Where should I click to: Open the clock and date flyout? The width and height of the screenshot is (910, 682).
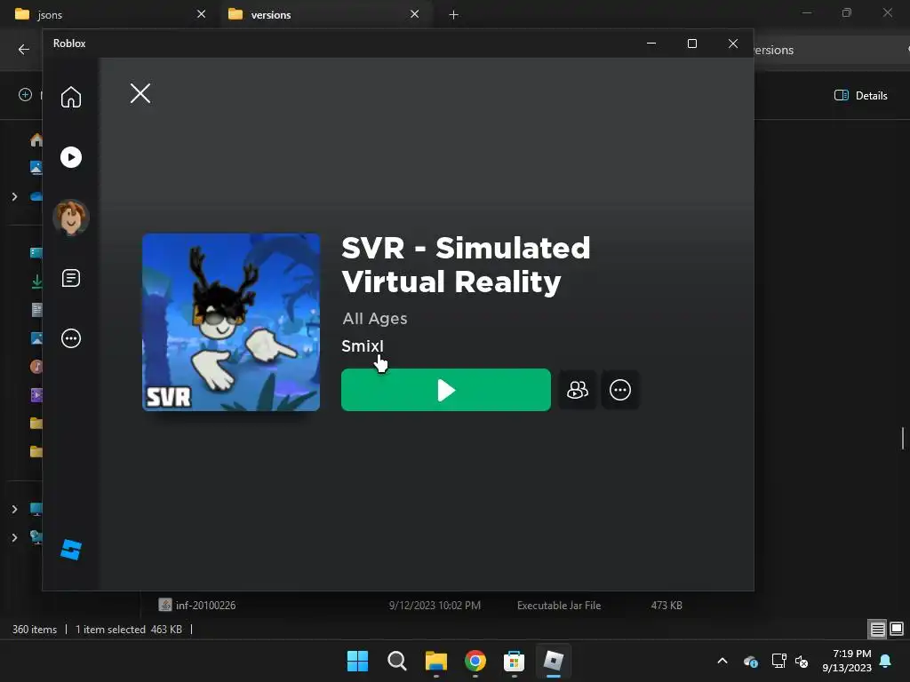pyautogui.click(x=847, y=661)
